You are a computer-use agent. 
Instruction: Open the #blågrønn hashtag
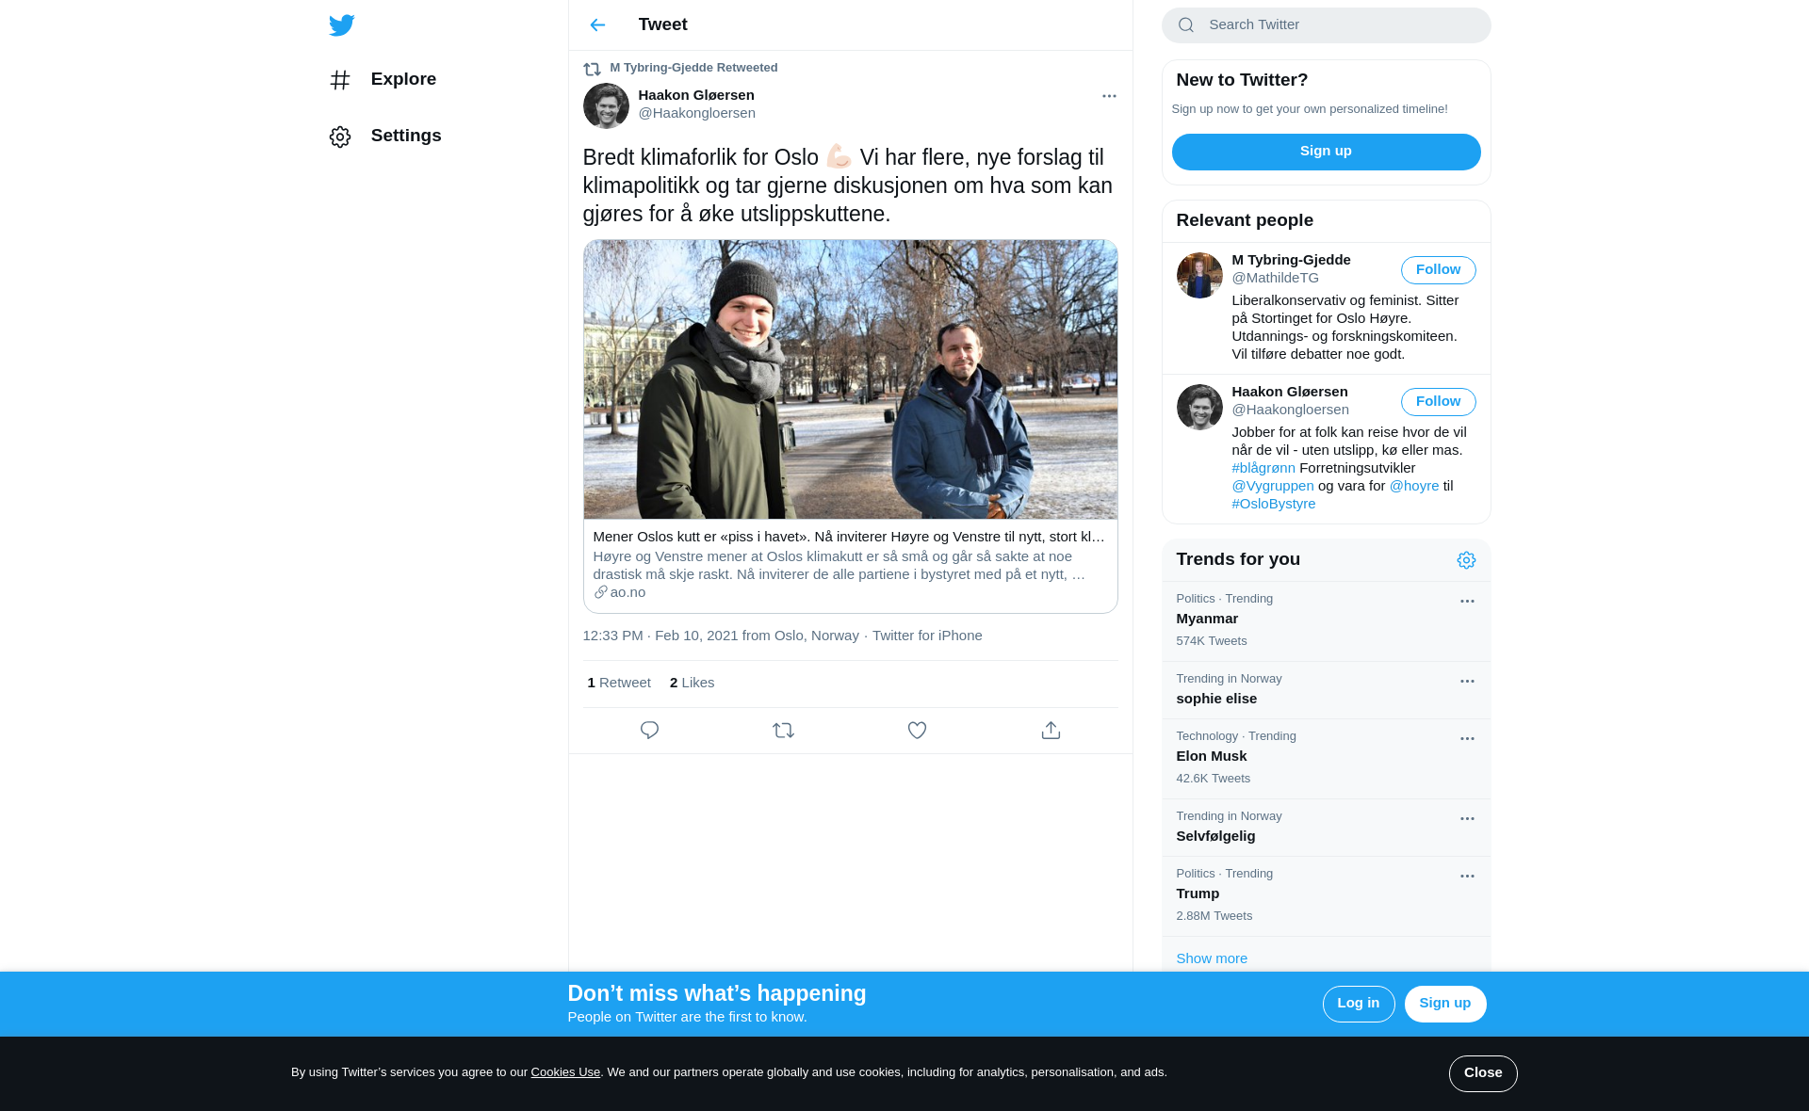(x=1263, y=468)
